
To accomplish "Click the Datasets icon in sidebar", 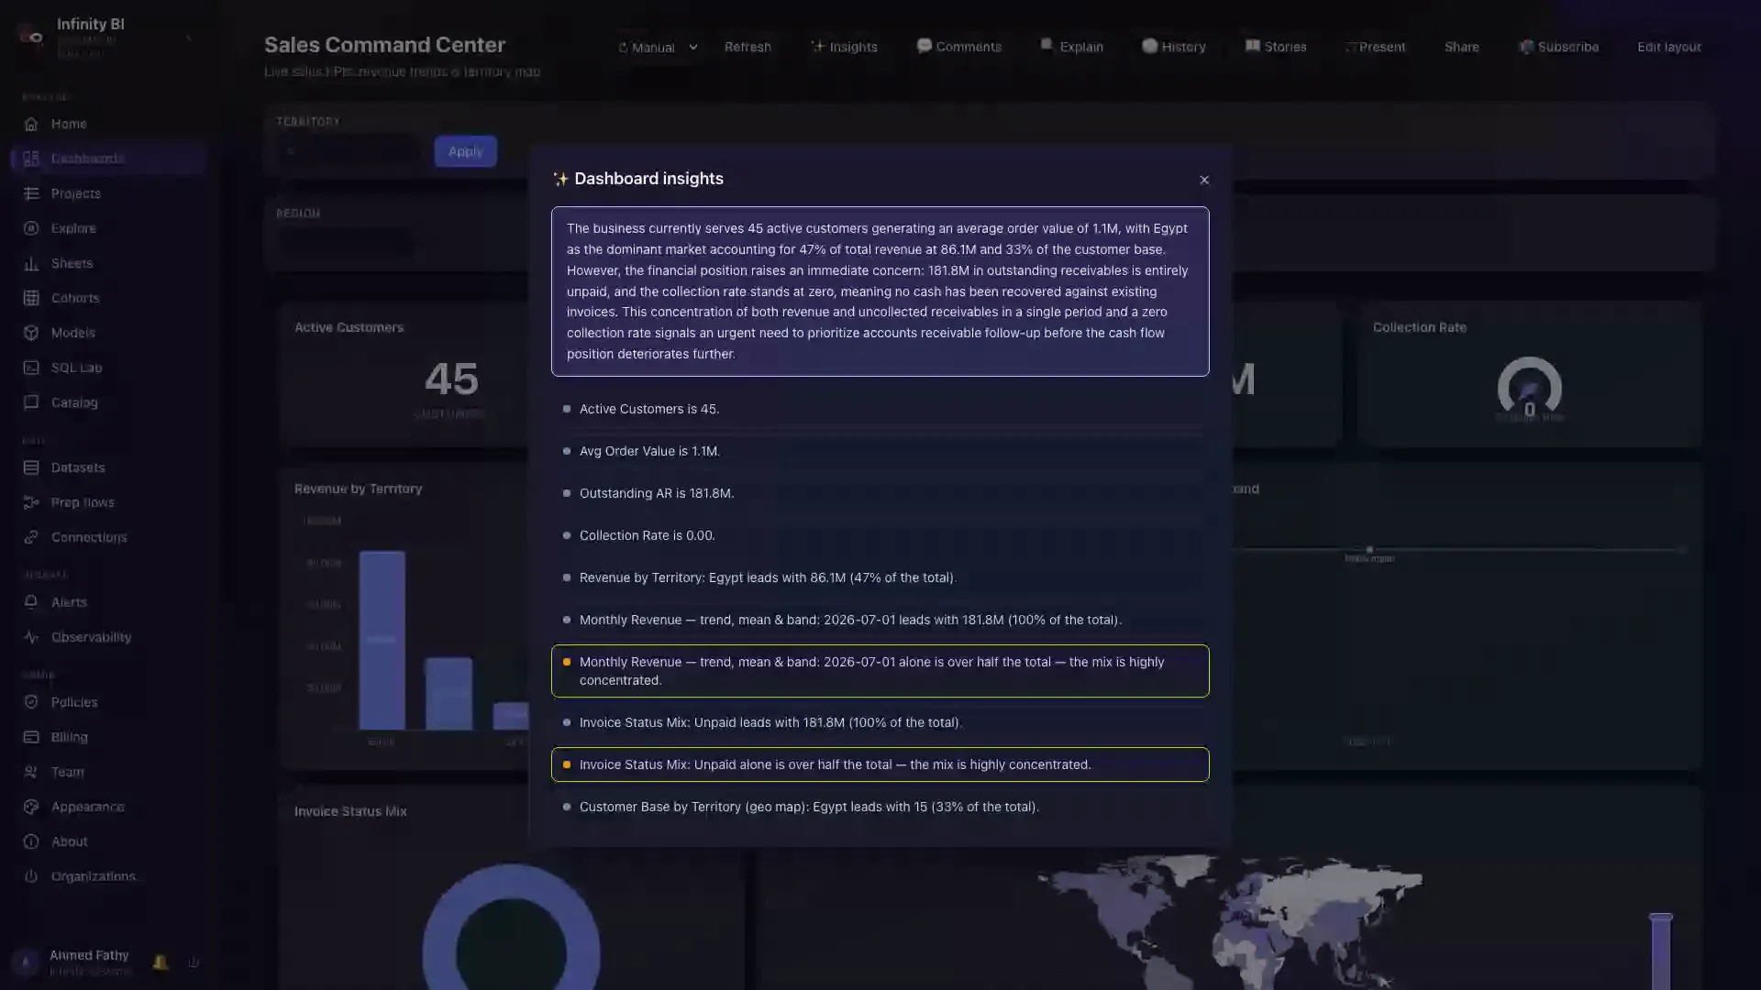I will pyautogui.click(x=31, y=467).
